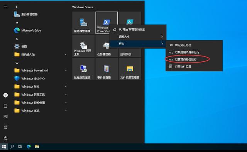Open the 事件查看器 tile

107,69
